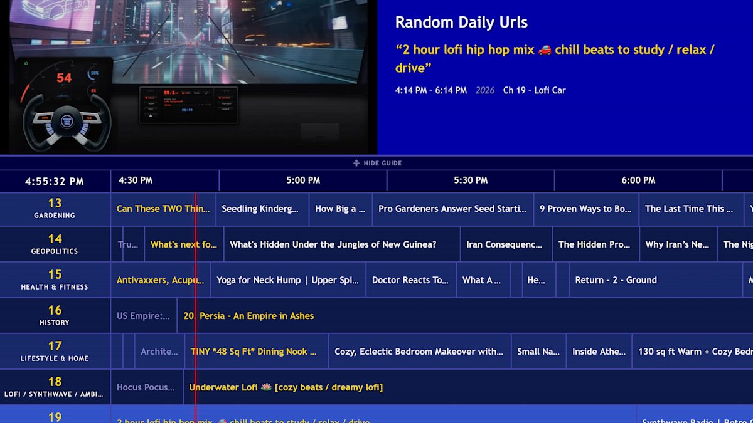Viewport: 753px width, 423px height.
Task: Click the 5:00 PM time header
Action: point(303,180)
